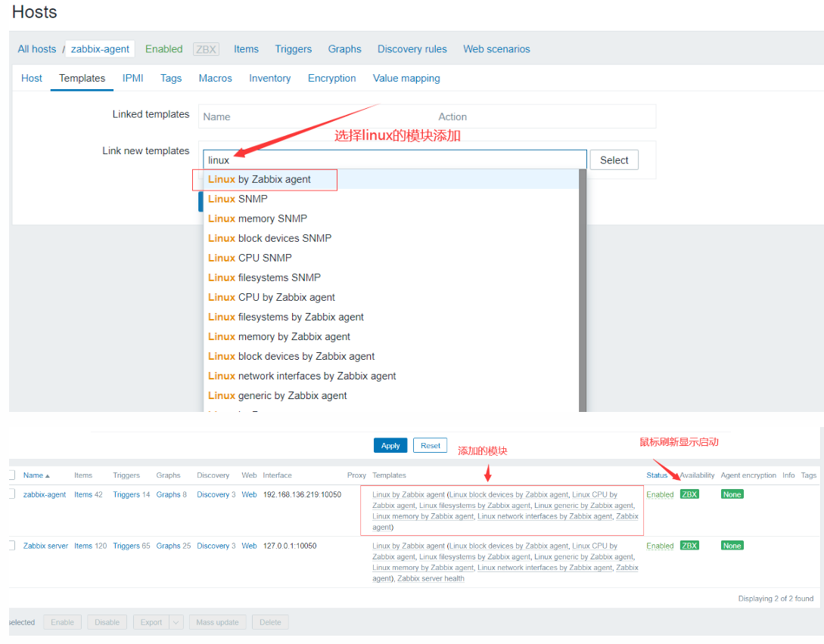Tick the zabbix-agent row checkbox
This screenshot has width=824, height=644.
(11, 494)
